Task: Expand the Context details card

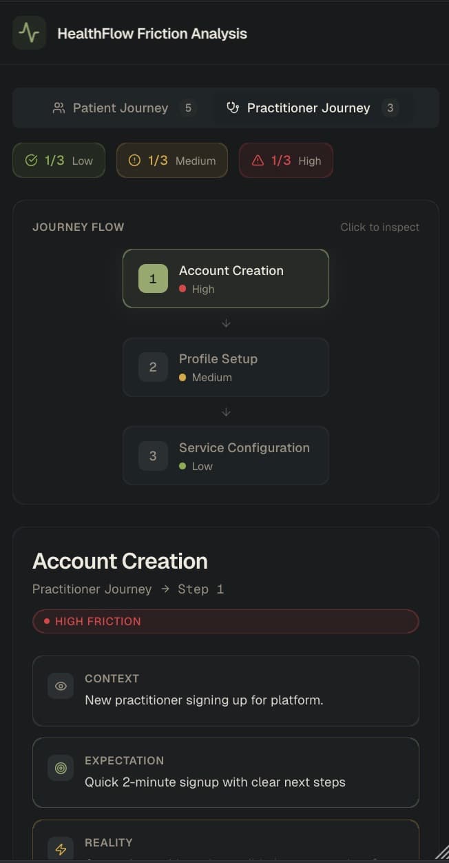Action: tap(226, 691)
